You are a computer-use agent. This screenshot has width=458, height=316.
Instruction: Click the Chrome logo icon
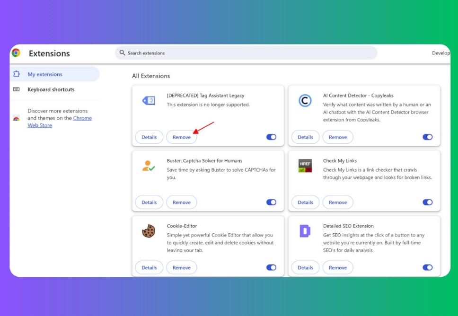[16, 53]
